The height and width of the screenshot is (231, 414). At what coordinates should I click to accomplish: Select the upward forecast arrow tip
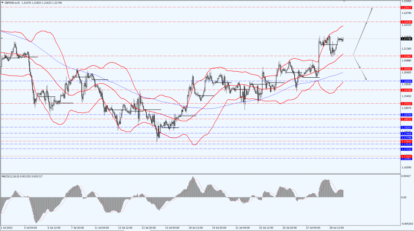click(x=372, y=8)
